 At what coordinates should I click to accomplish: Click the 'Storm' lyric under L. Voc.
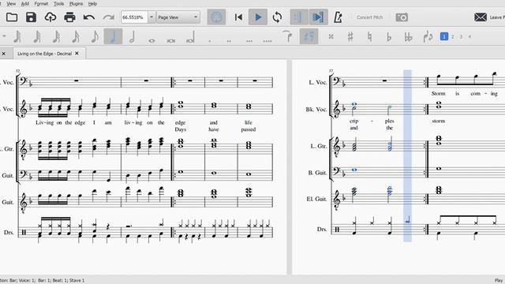click(x=439, y=94)
